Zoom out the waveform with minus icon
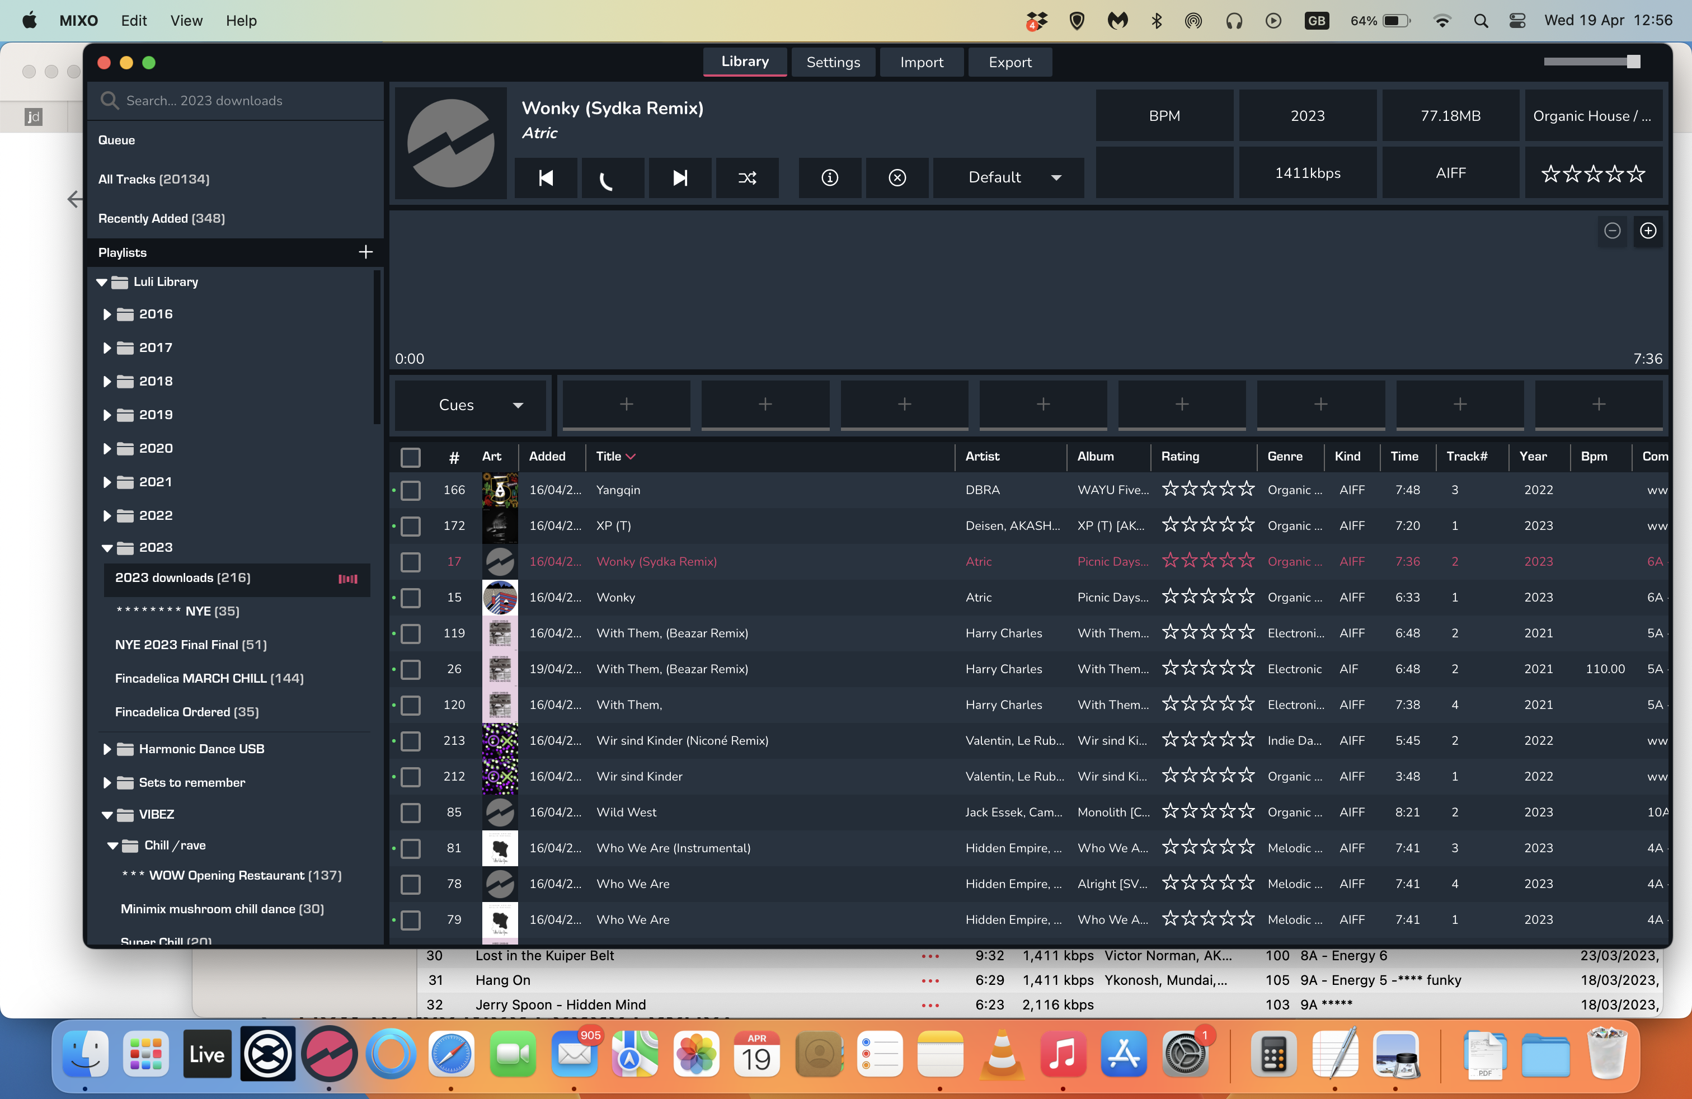This screenshot has width=1692, height=1099. [1611, 231]
